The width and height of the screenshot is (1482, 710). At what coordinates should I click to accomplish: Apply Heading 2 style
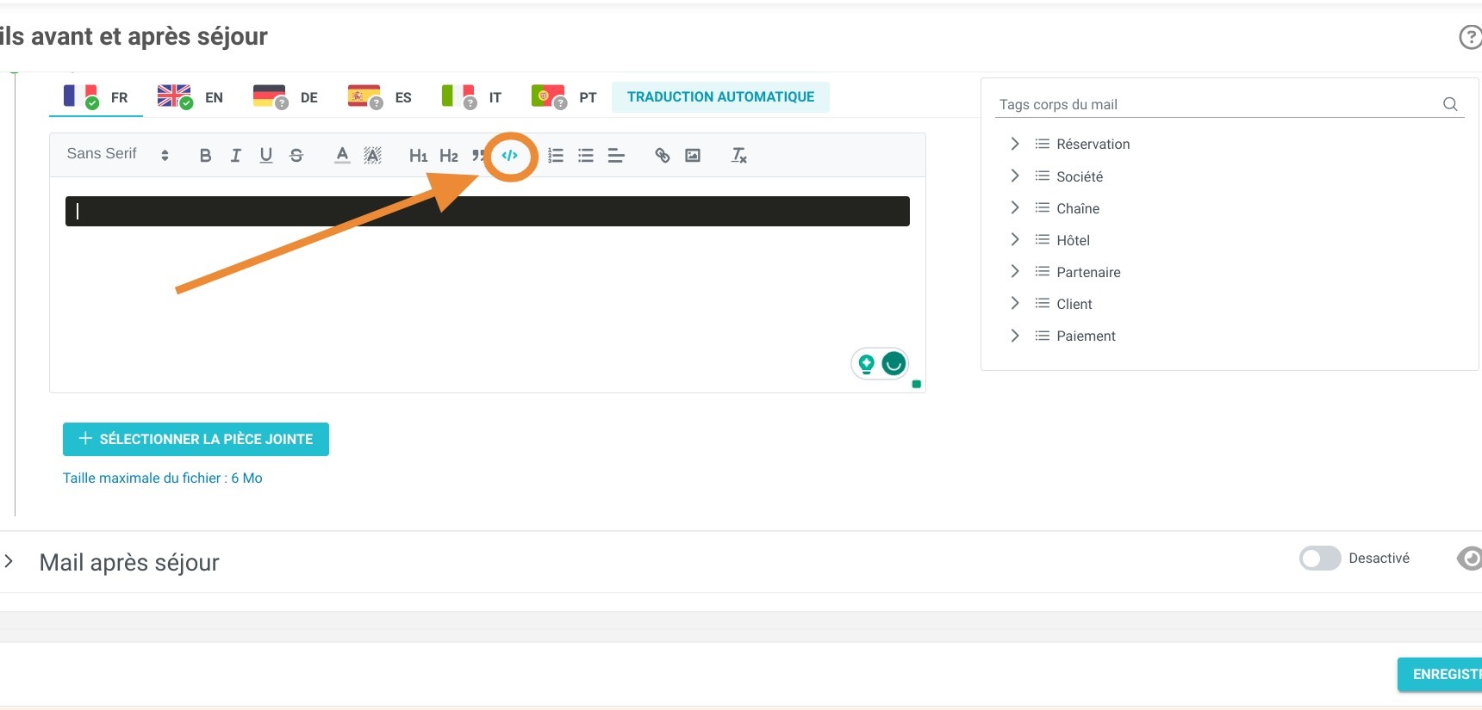click(x=449, y=156)
